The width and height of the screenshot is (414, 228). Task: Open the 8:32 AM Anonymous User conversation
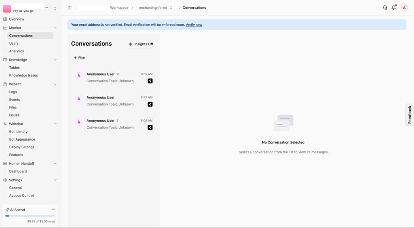(x=114, y=101)
